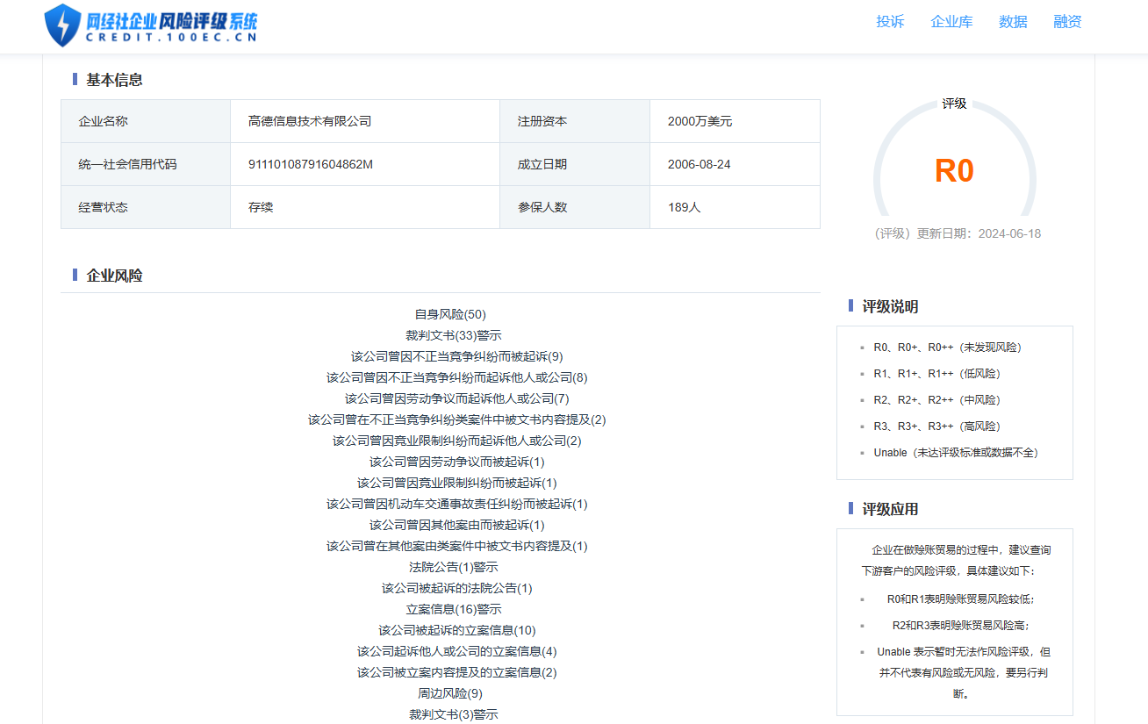The width and height of the screenshot is (1148, 724).
Task: Open 周边风险(9) entry
Action: tap(450, 693)
